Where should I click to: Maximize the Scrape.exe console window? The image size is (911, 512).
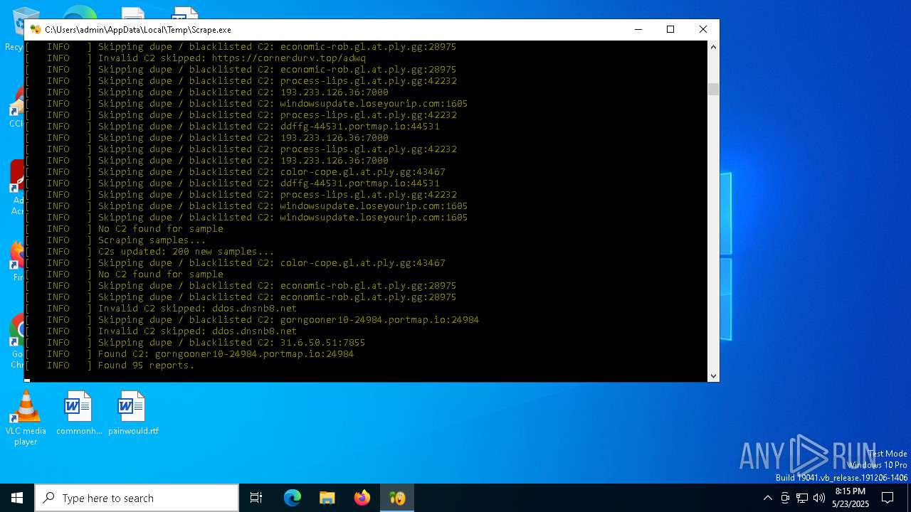pos(670,30)
